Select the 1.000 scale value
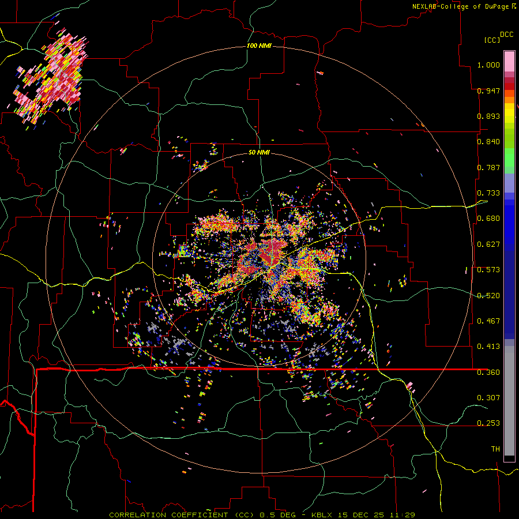The image size is (519, 519). (x=488, y=65)
